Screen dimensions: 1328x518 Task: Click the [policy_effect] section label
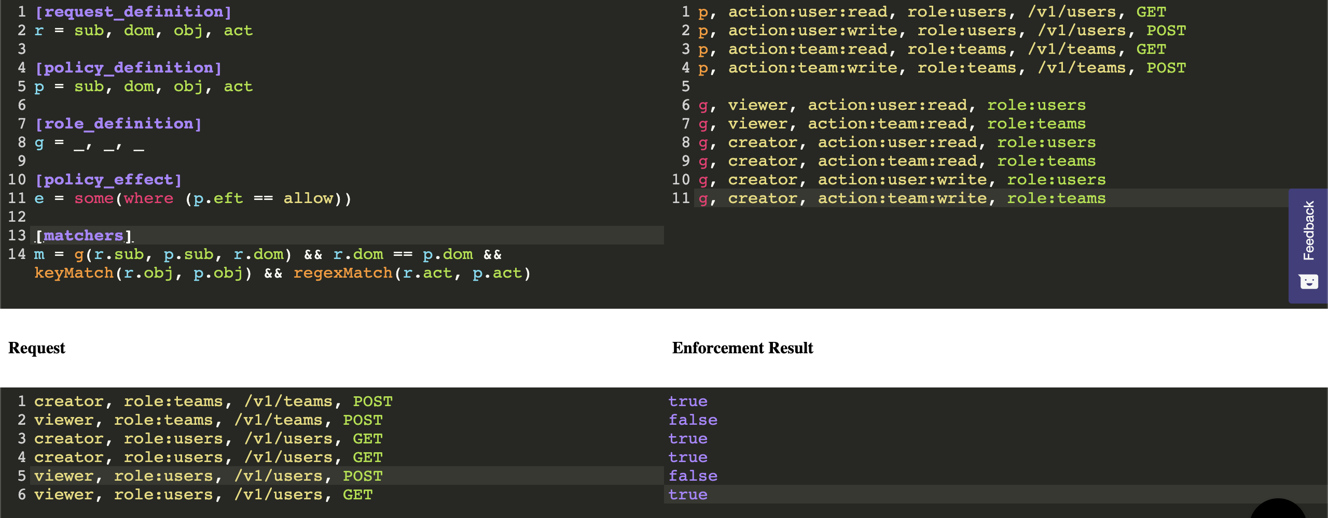coord(108,179)
